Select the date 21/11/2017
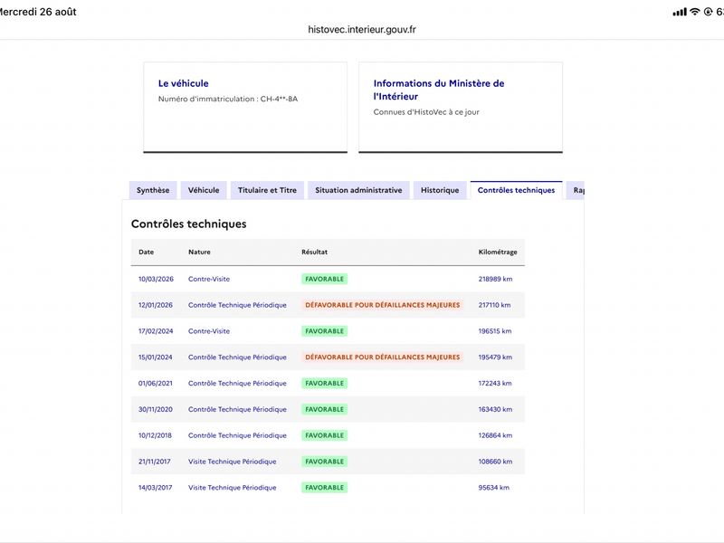724x543 pixels. [x=155, y=462]
